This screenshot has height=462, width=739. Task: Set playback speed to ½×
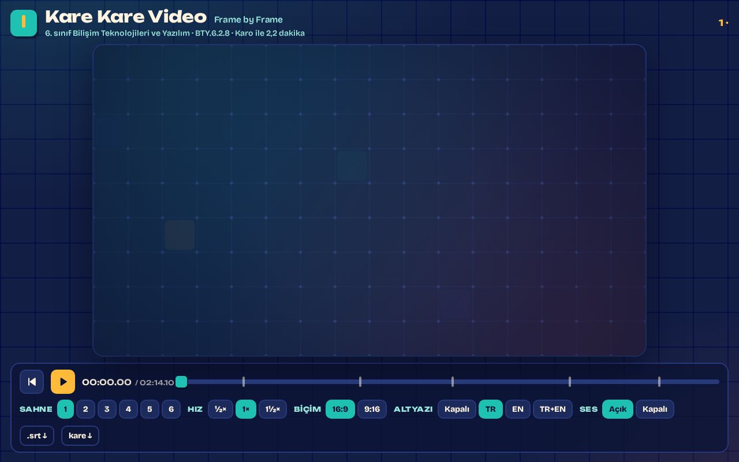(x=221, y=409)
